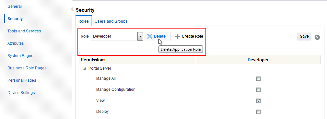Collapse the left navigation pane arrow
327x119 pixels.
tap(72, 9)
